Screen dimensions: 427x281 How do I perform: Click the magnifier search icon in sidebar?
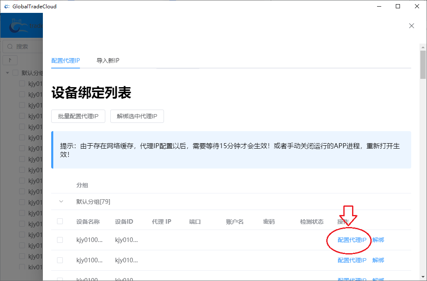click(9, 46)
